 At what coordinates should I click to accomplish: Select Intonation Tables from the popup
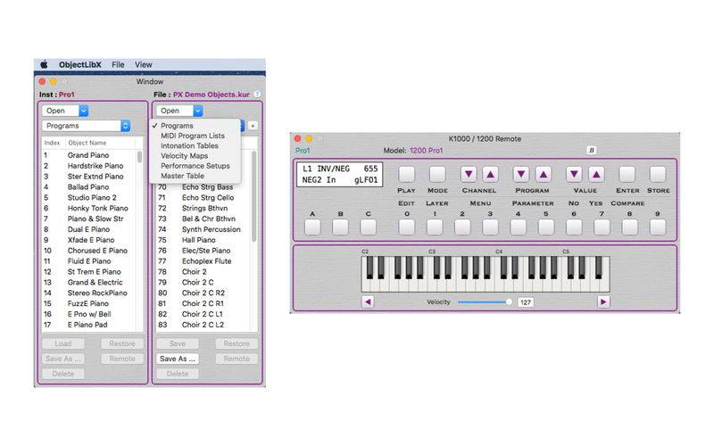click(x=195, y=145)
